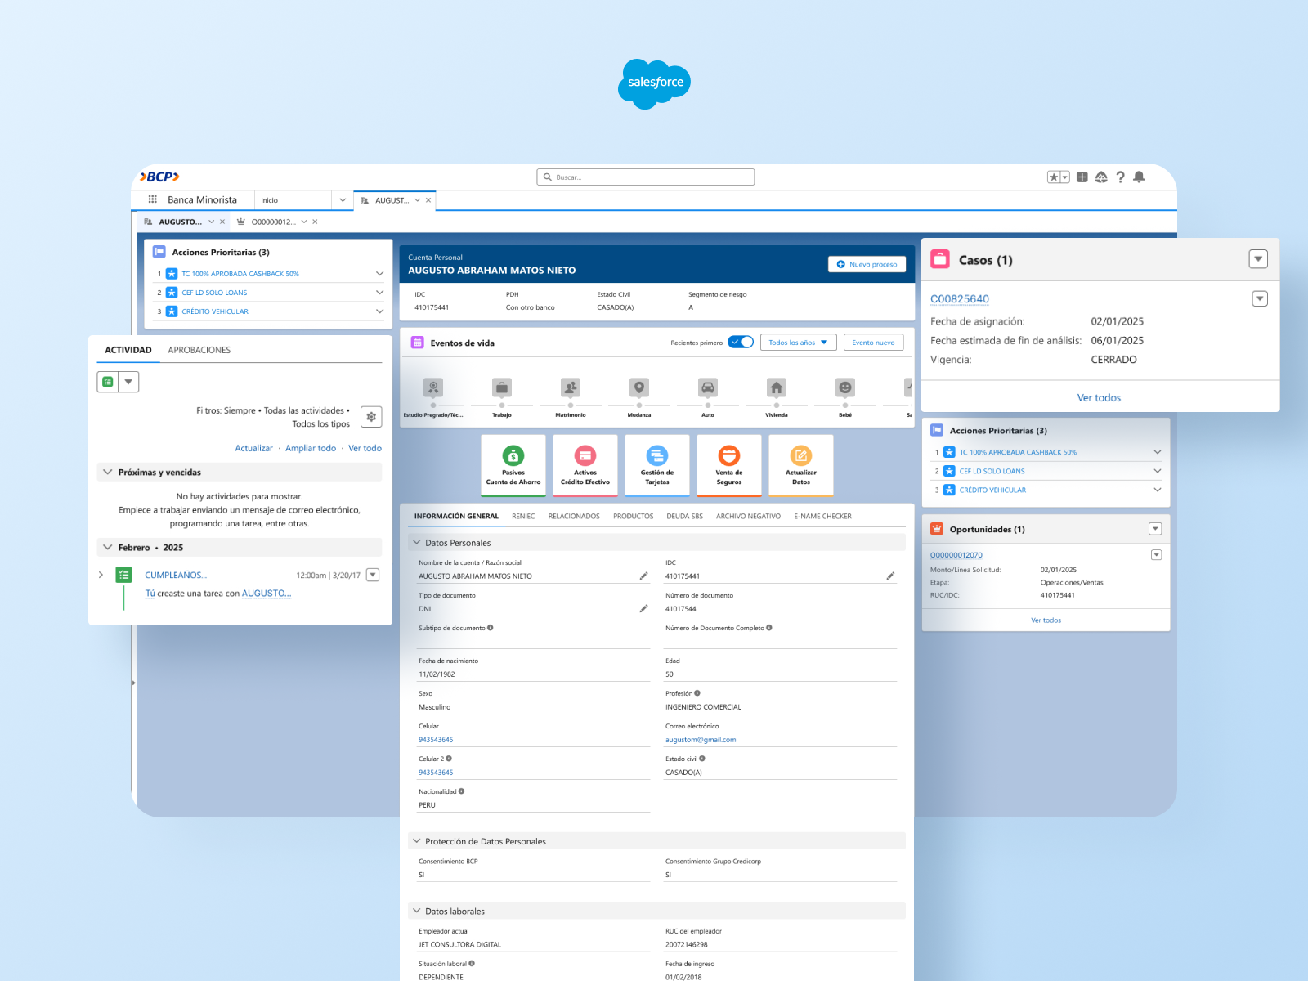Switch to the PRODUCTOS tab
The width and height of the screenshot is (1308, 981).
pyautogui.click(x=634, y=517)
